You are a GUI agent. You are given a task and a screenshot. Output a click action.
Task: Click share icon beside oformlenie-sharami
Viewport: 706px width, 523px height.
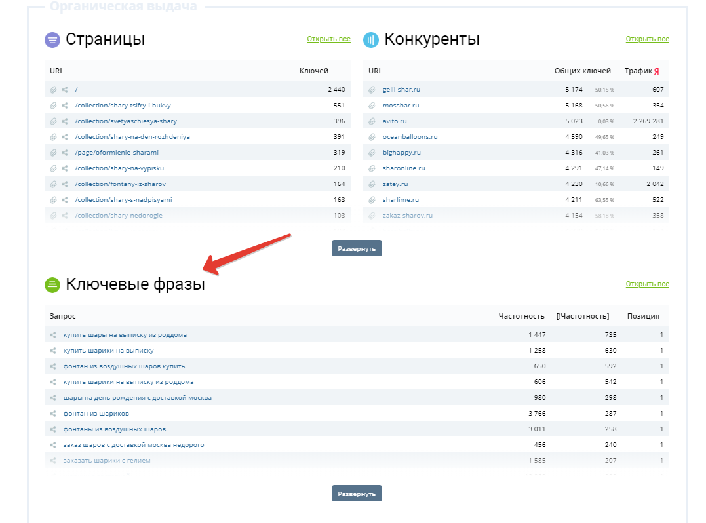click(65, 153)
